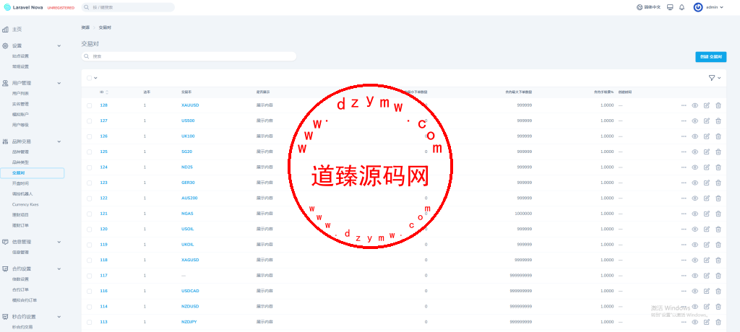Focus the 交易对 resource search field
Screen dimensions: 740x332
[x=189, y=56]
